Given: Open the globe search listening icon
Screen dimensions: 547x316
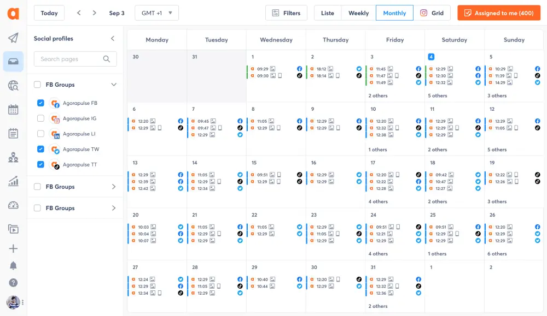Looking at the screenshot, I should point(13,85).
